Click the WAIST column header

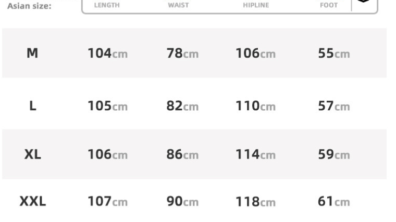pos(178,5)
